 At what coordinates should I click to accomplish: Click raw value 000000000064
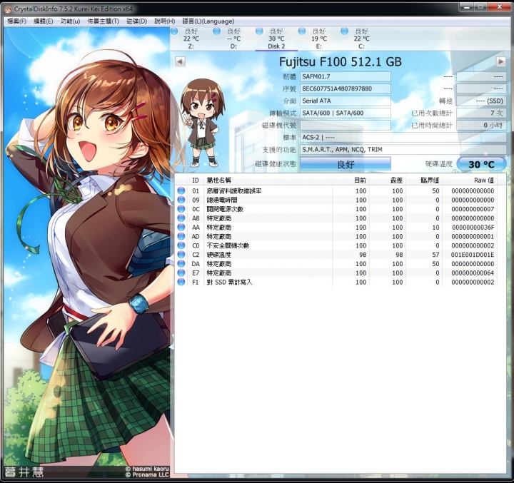point(473,273)
